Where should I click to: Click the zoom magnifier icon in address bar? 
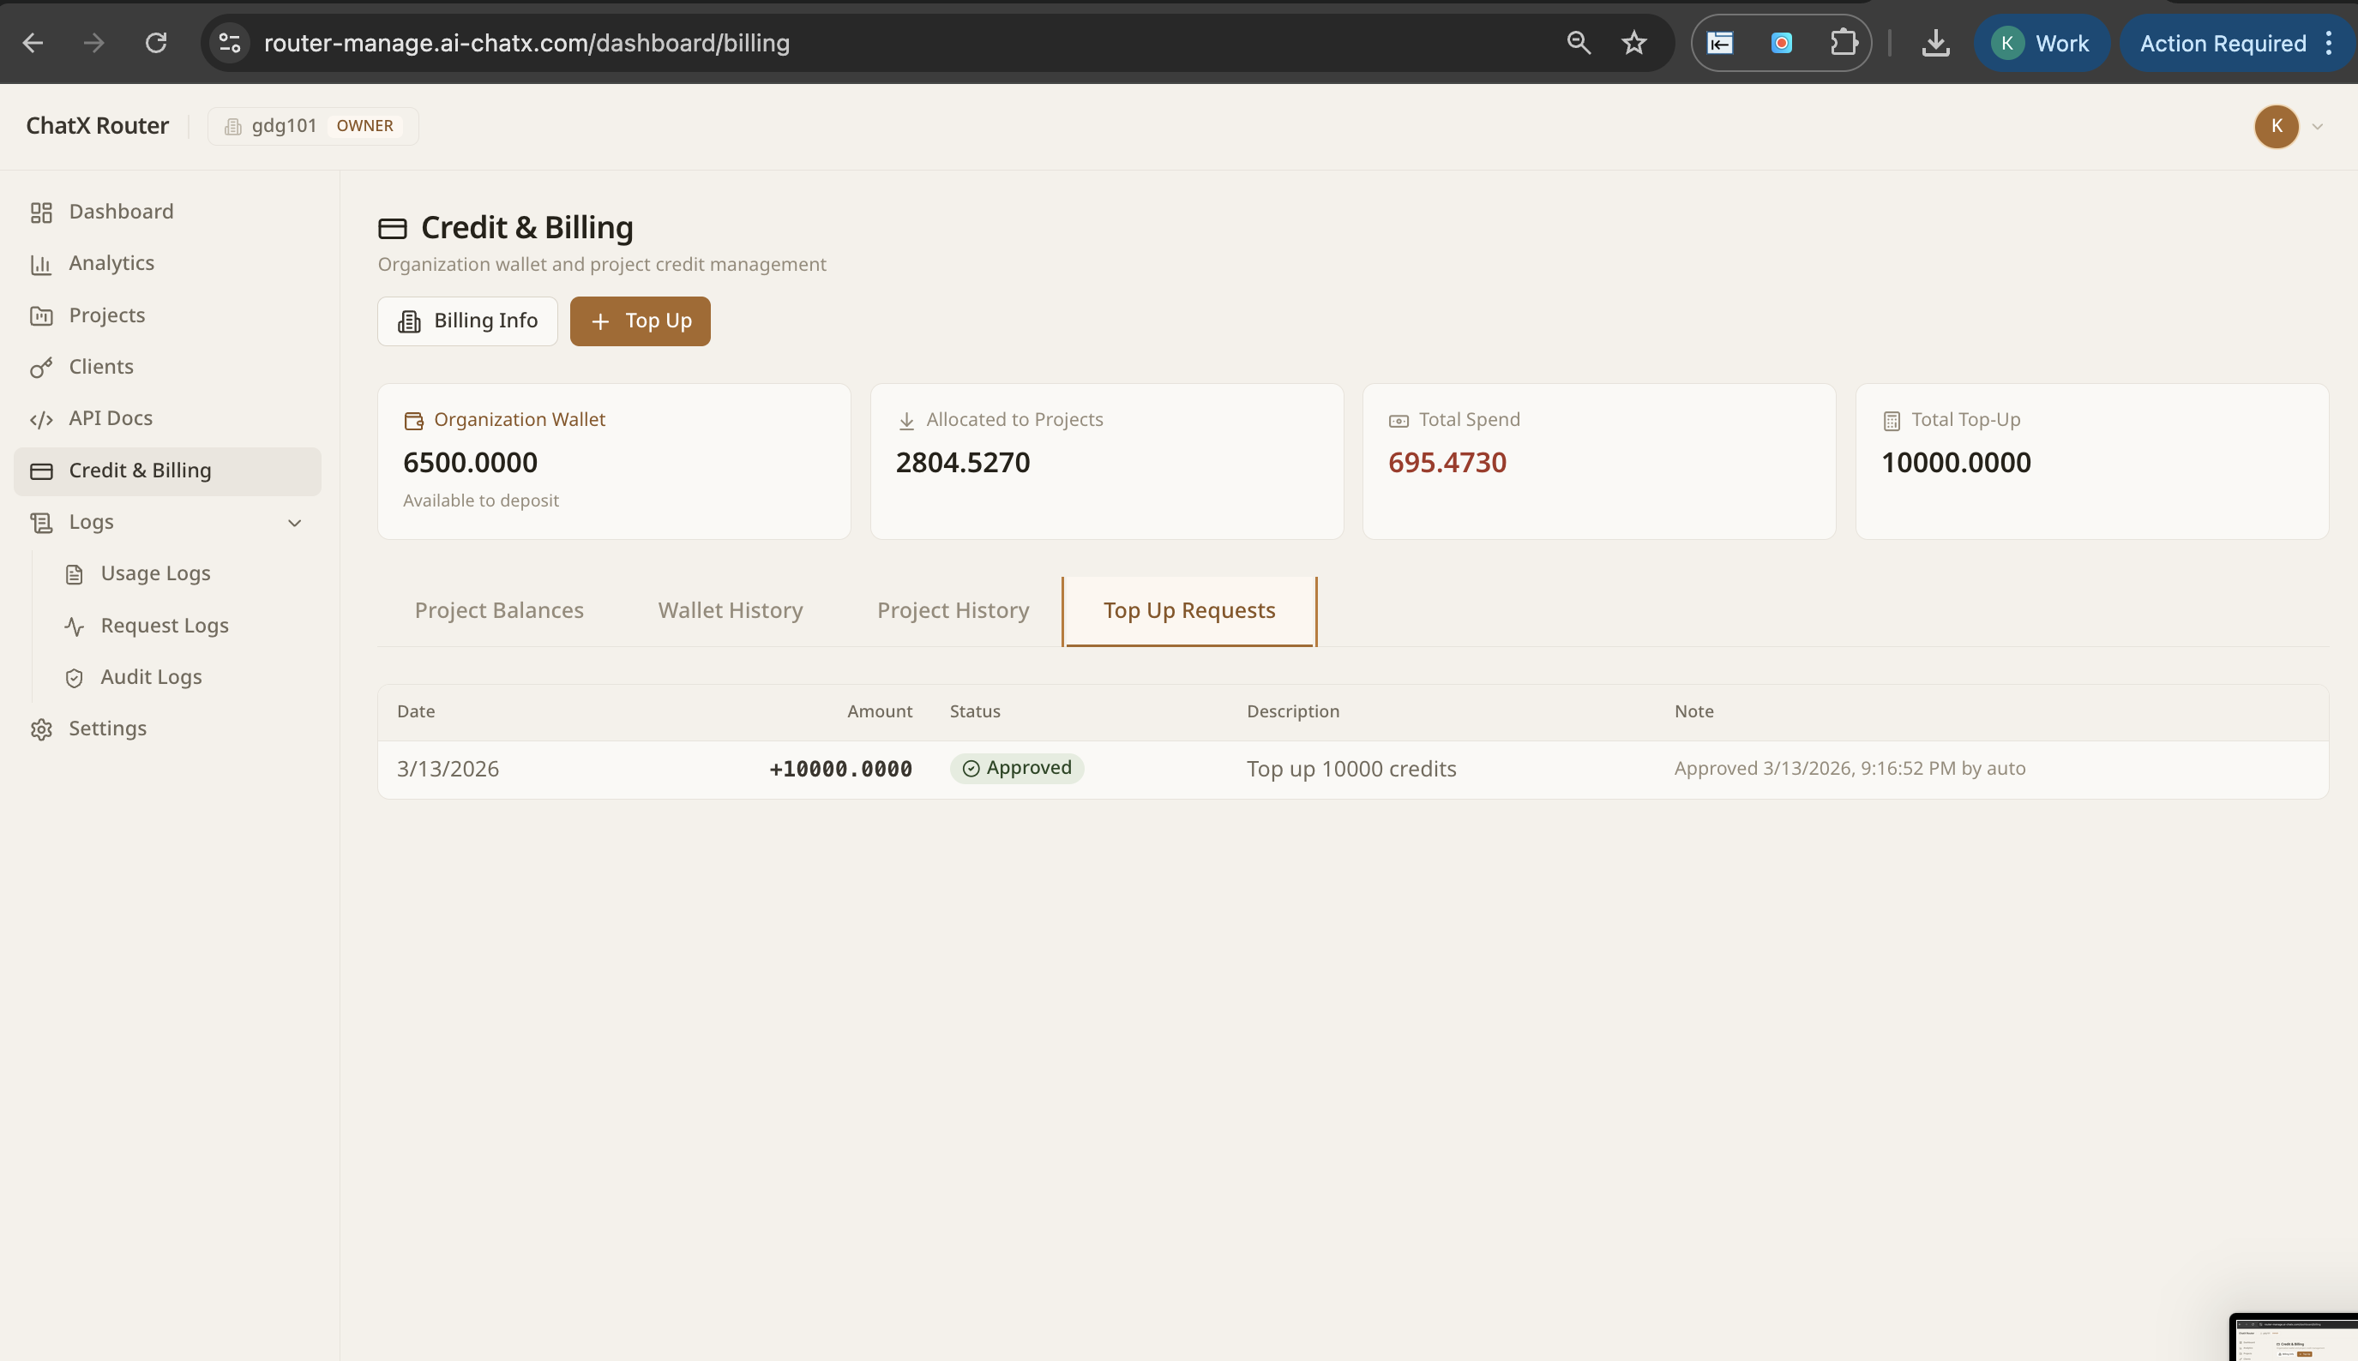pyautogui.click(x=1579, y=43)
